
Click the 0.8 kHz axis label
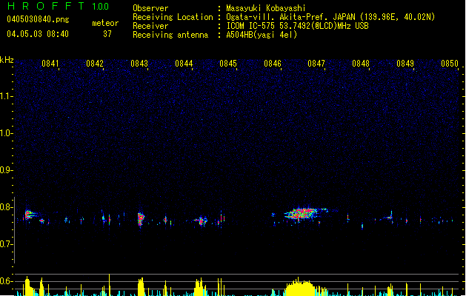tap(6, 207)
